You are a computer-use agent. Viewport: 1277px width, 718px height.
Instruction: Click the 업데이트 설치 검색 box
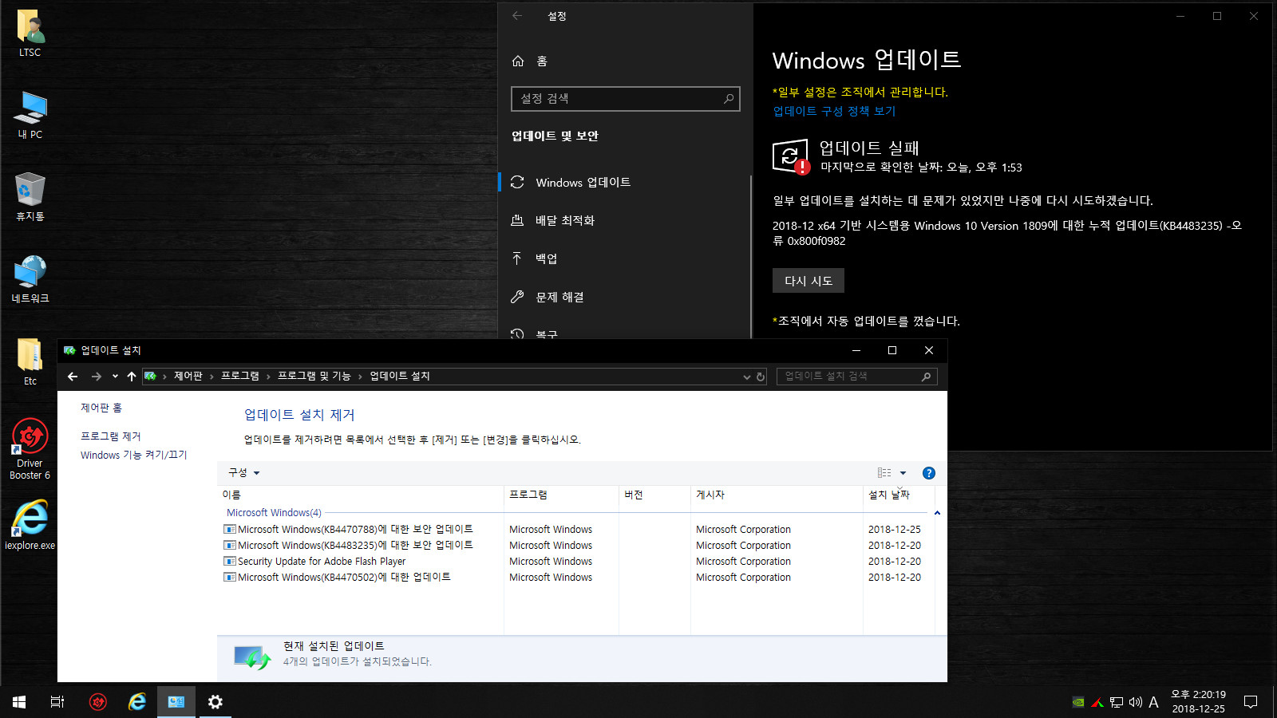point(857,377)
